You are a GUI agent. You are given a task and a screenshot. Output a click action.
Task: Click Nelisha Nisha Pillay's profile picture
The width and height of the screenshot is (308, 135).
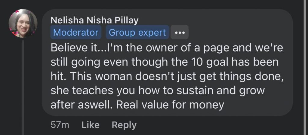coord(23,23)
